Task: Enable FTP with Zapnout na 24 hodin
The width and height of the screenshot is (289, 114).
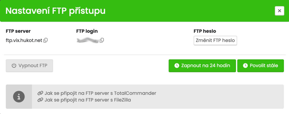Action: pyautogui.click(x=202, y=66)
